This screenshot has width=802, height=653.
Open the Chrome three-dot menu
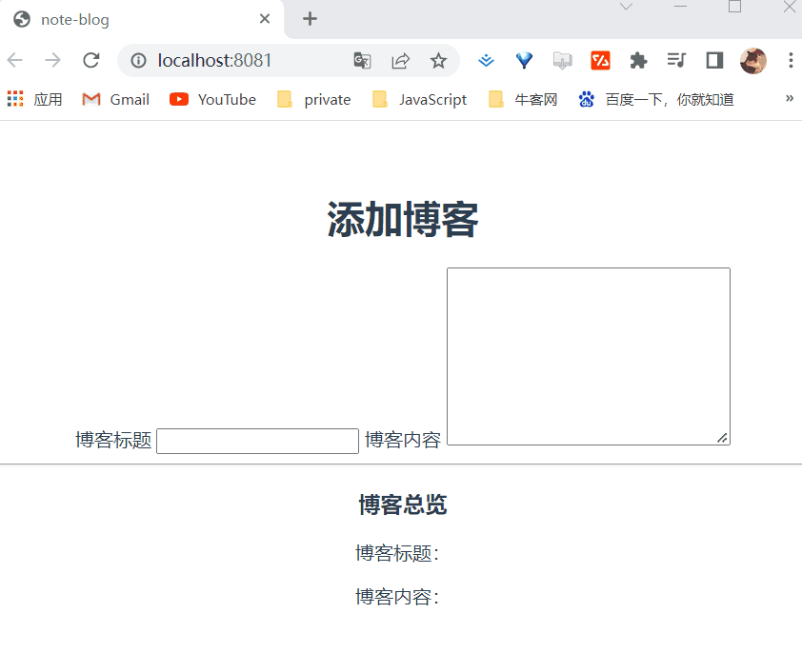[x=792, y=60]
